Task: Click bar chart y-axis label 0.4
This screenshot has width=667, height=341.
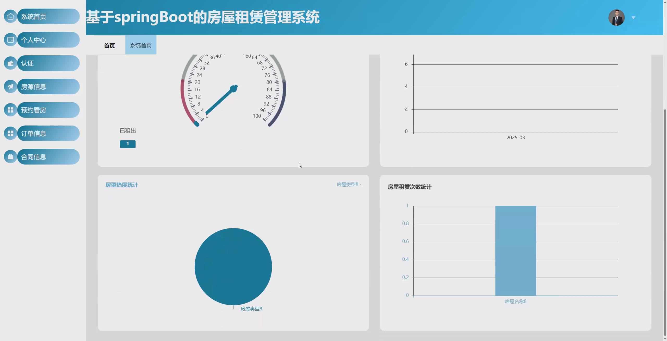Action: pyautogui.click(x=405, y=259)
